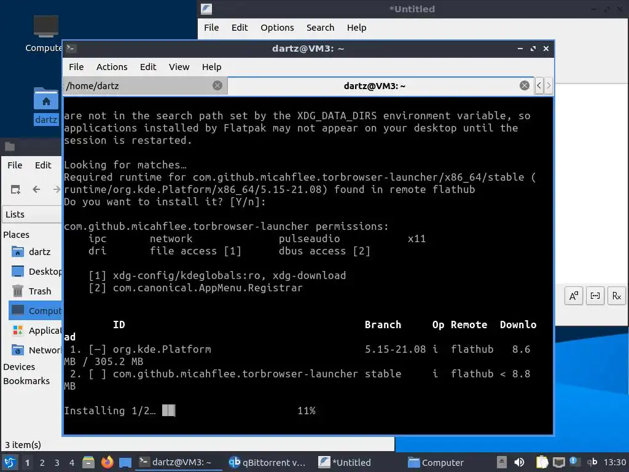This screenshot has height=472, width=629.
Task: Open text editor Options menu
Action: point(277,28)
